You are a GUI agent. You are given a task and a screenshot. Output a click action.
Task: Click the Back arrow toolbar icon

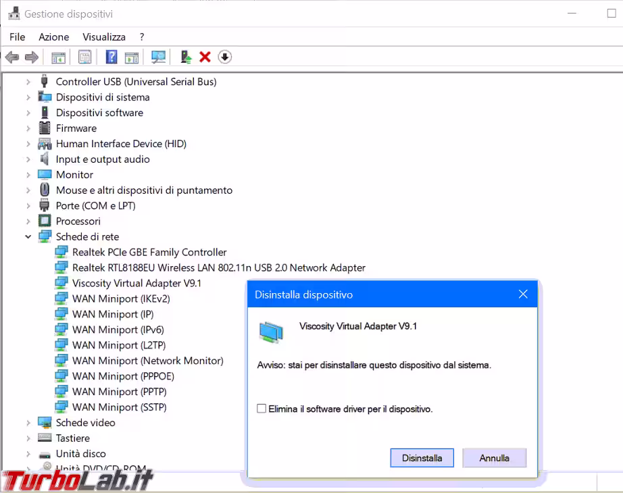click(x=12, y=57)
